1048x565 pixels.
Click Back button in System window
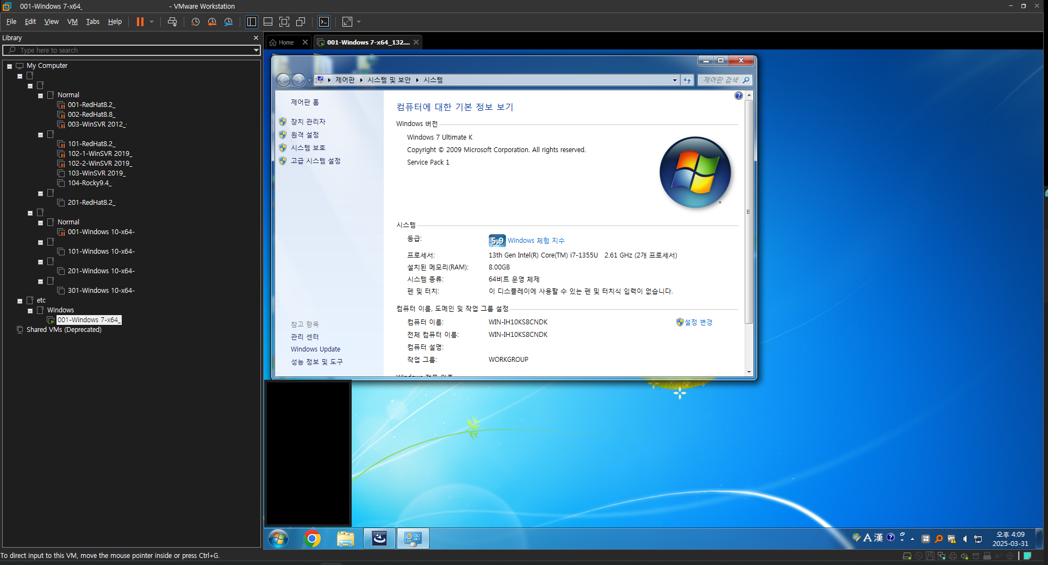click(x=284, y=80)
